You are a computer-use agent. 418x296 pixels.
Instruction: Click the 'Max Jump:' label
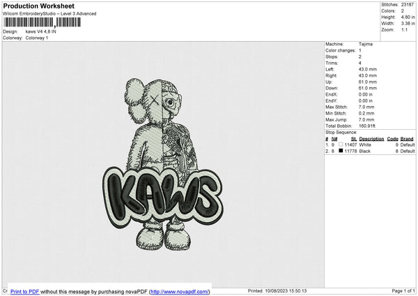pyautogui.click(x=336, y=119)
